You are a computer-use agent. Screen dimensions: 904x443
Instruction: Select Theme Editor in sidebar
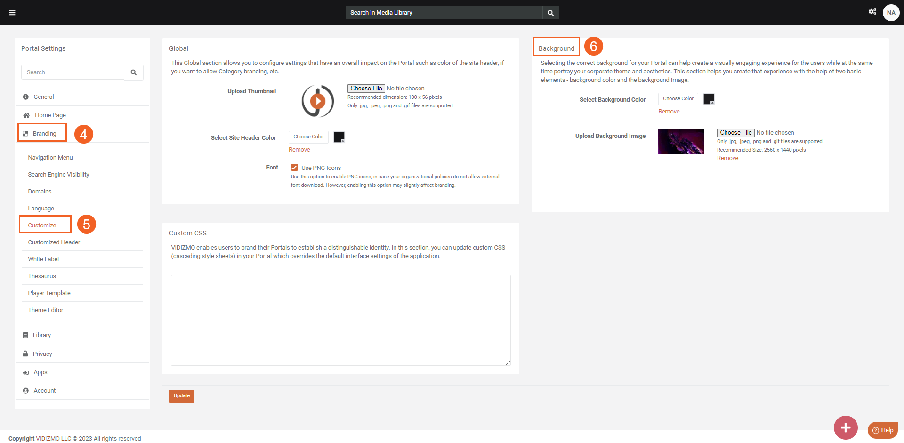46,310
